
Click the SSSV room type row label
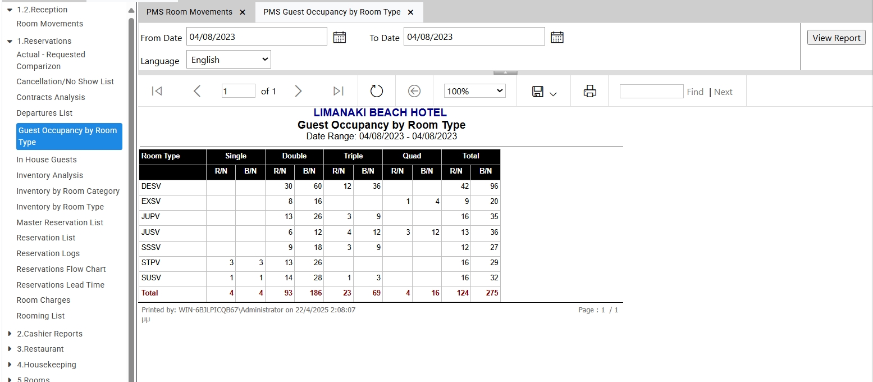click(151, 247)
